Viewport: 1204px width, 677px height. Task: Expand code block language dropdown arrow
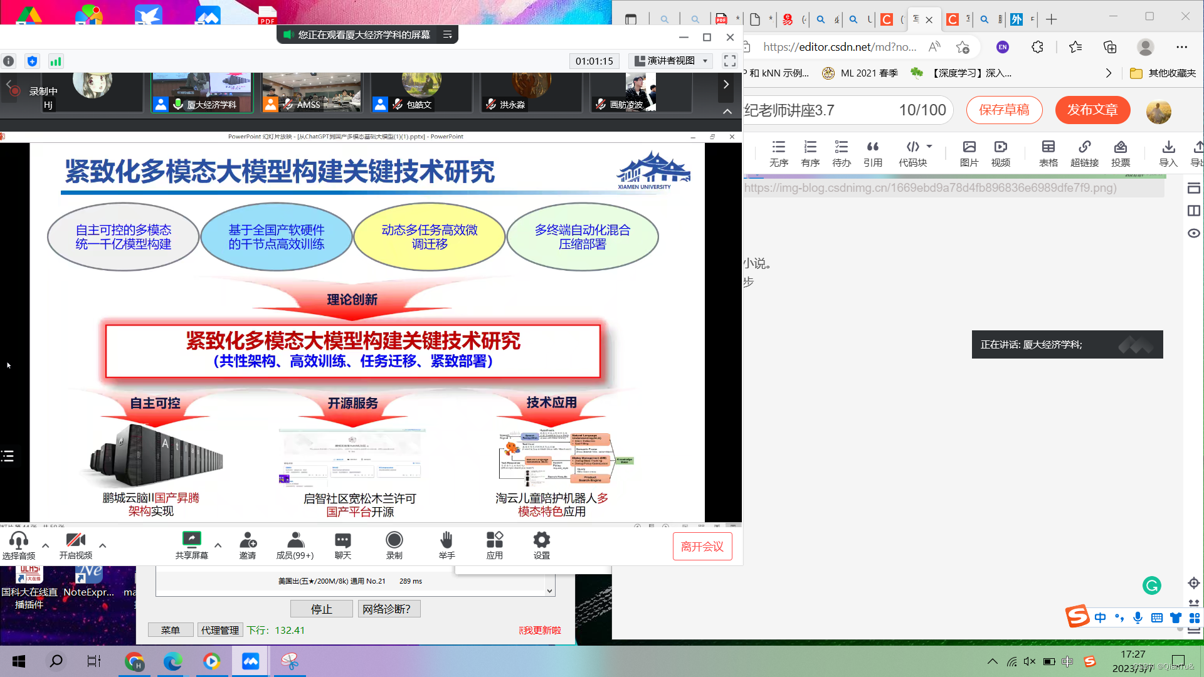[929, 147]
